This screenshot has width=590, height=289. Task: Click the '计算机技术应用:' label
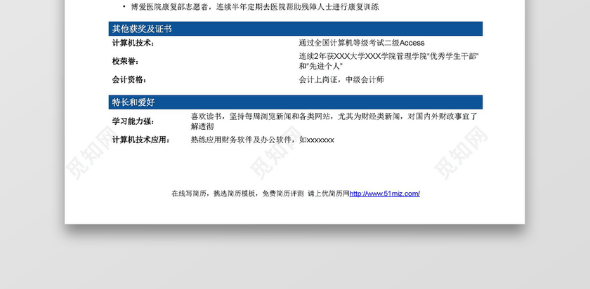tap(140, 140)
